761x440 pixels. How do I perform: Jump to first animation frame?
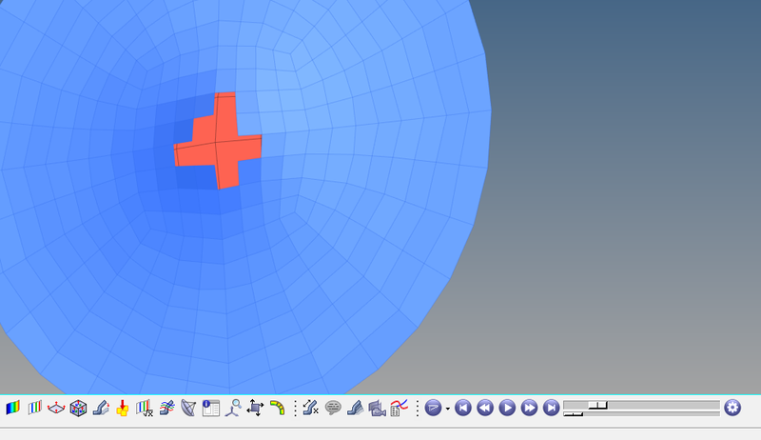(463, 408)
